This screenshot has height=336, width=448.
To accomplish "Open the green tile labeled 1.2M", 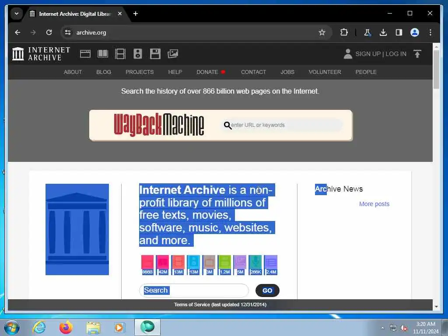I will (x=224, y=265).
